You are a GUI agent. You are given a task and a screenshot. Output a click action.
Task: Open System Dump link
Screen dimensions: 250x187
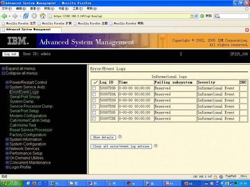[x=22, y=101]
